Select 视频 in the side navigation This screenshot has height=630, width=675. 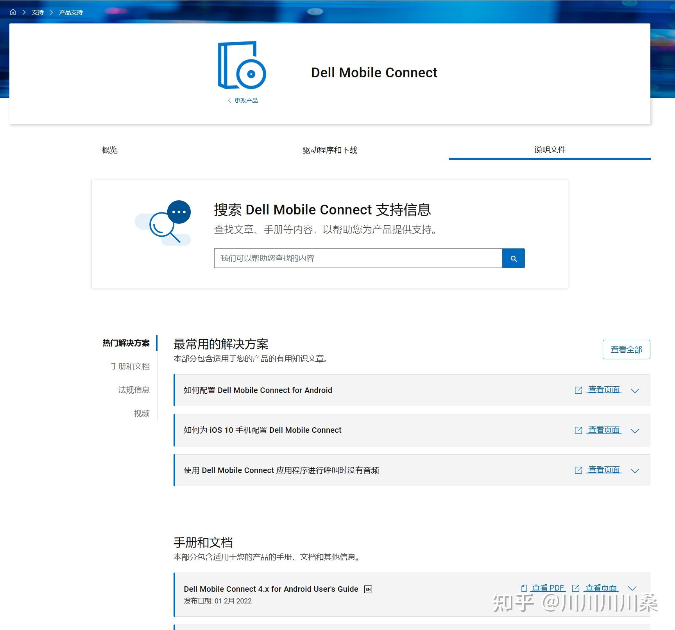coord(142,413)
